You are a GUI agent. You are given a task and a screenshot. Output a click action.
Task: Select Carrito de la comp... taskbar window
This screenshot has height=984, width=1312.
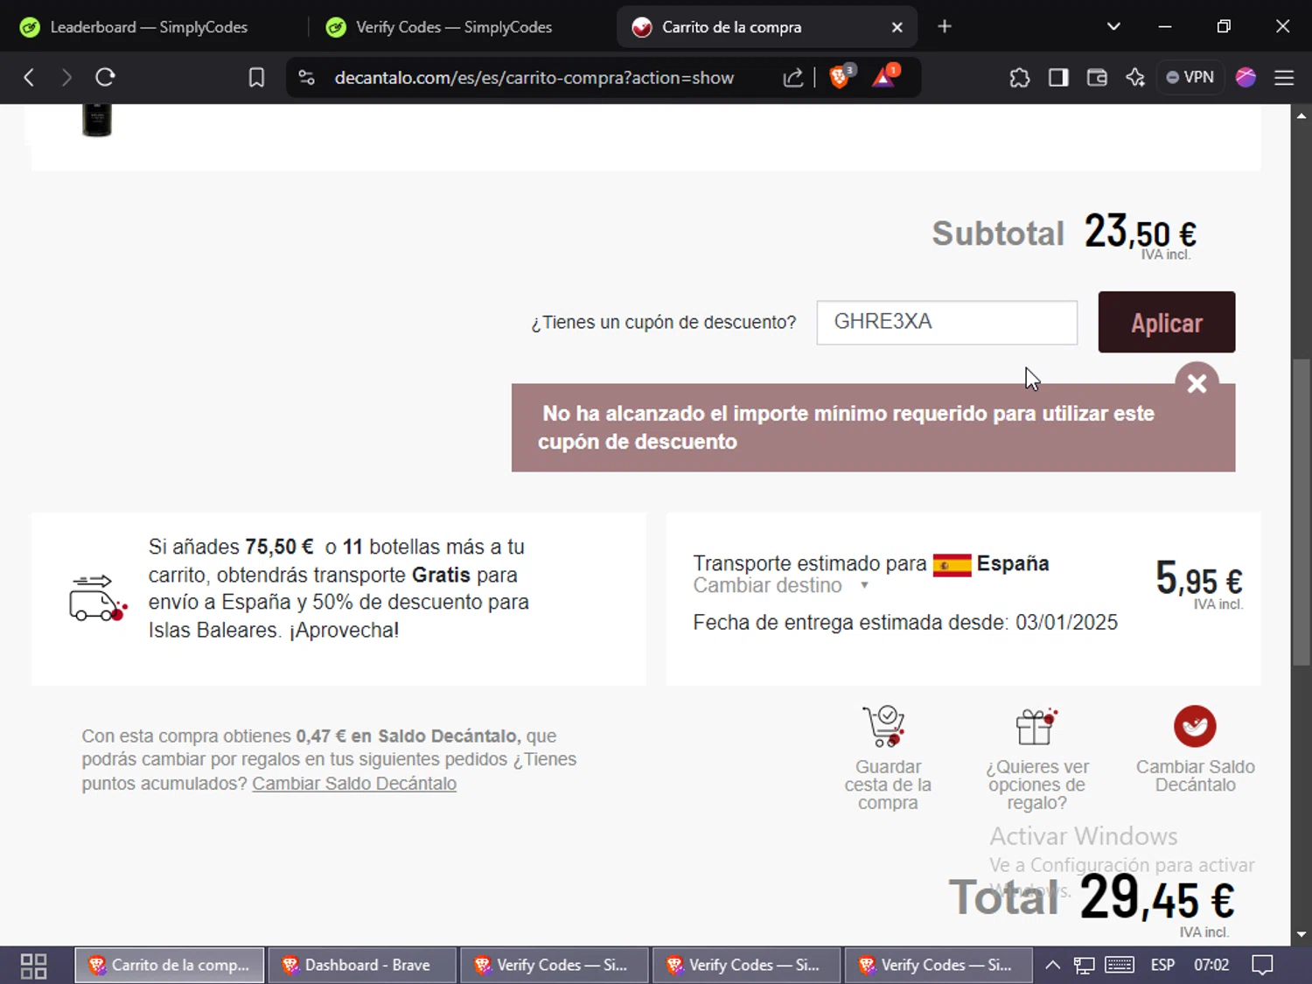tap(169, 966)
